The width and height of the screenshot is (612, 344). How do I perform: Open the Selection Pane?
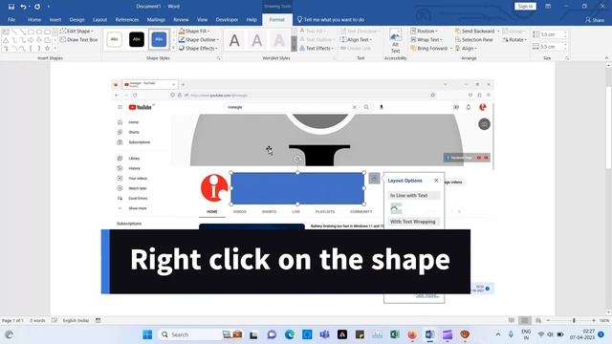[x=474, y=39]
